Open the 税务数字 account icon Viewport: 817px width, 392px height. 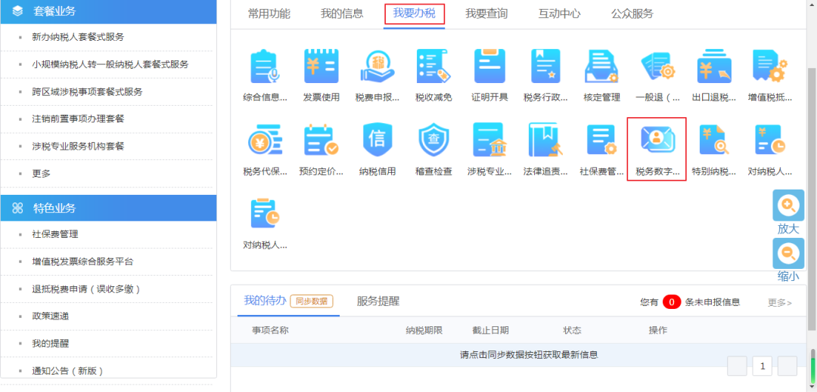(657, 140)
